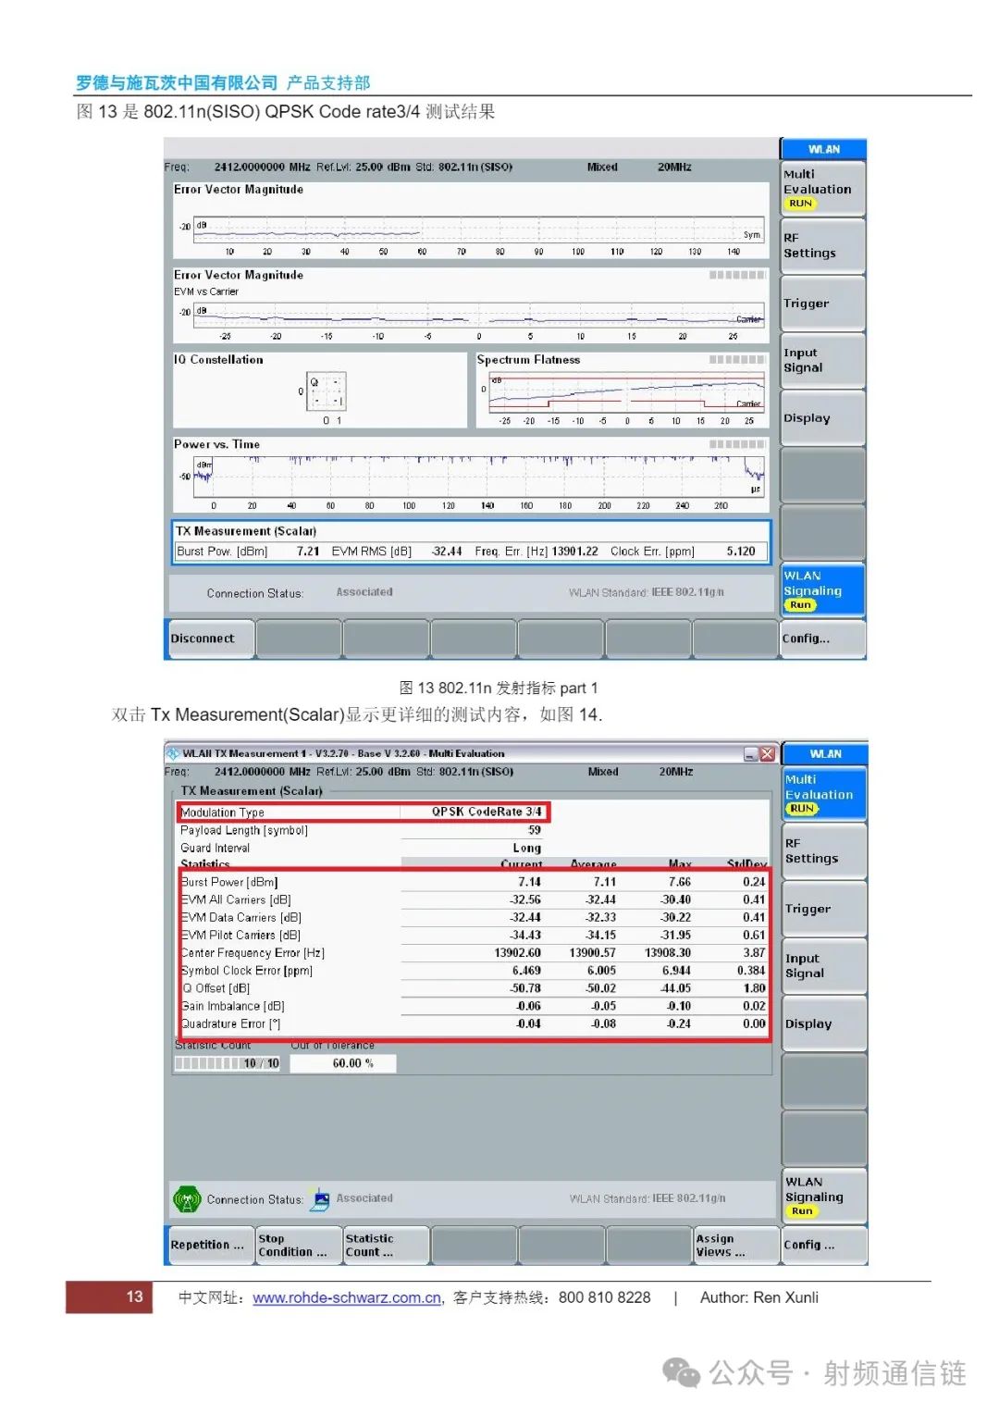Click the Gain Imbalance [dB] row label
This screenshot has width=999, height=1414.
point(233,1006)
